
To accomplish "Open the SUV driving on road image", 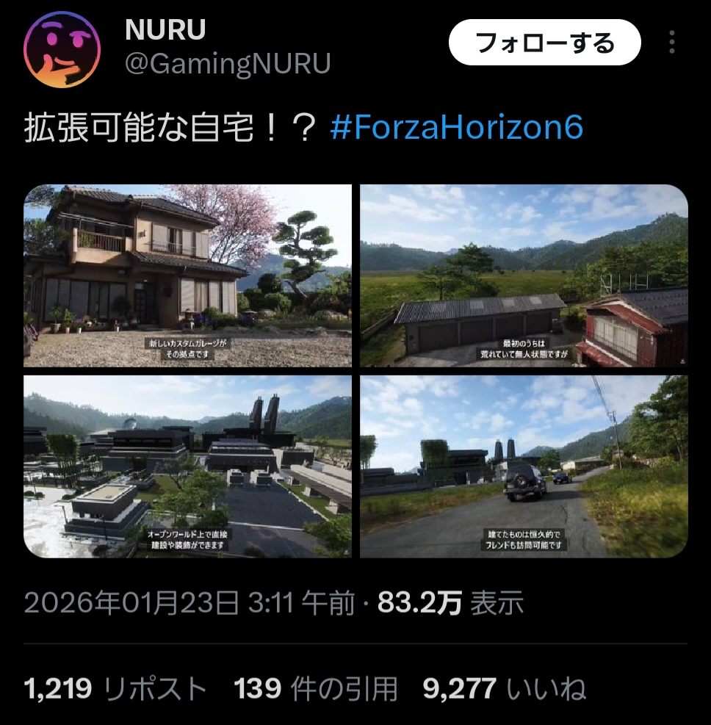I will point(524,466).
